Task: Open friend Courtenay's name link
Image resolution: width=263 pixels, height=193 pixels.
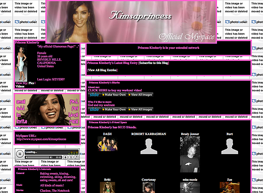Action: 149,179
